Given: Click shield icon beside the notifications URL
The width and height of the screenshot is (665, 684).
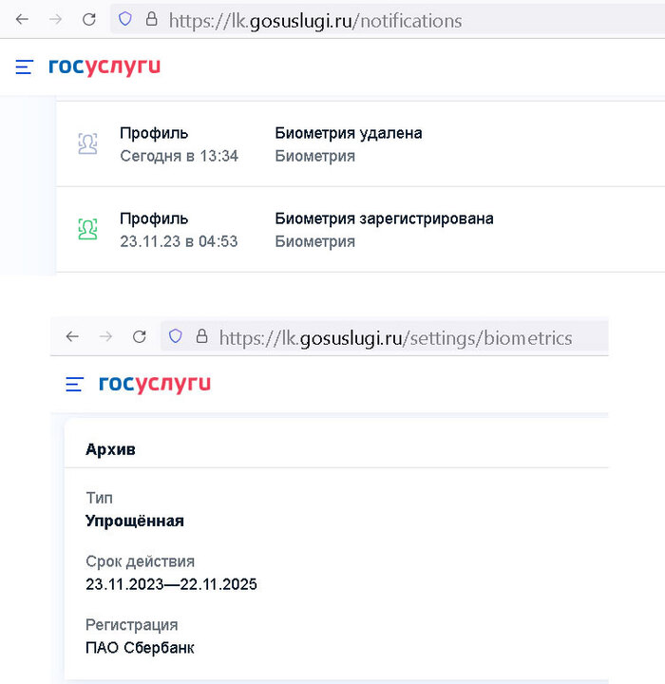Looking at the screenshot, I should coord(124,19).
